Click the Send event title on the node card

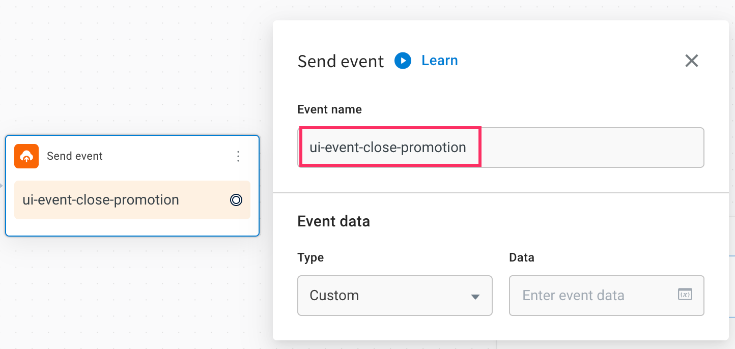click(x=75, y=156)
